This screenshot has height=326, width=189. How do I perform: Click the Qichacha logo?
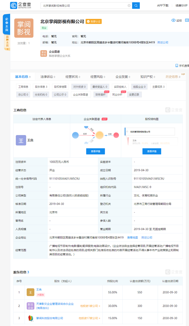(21, 5)
